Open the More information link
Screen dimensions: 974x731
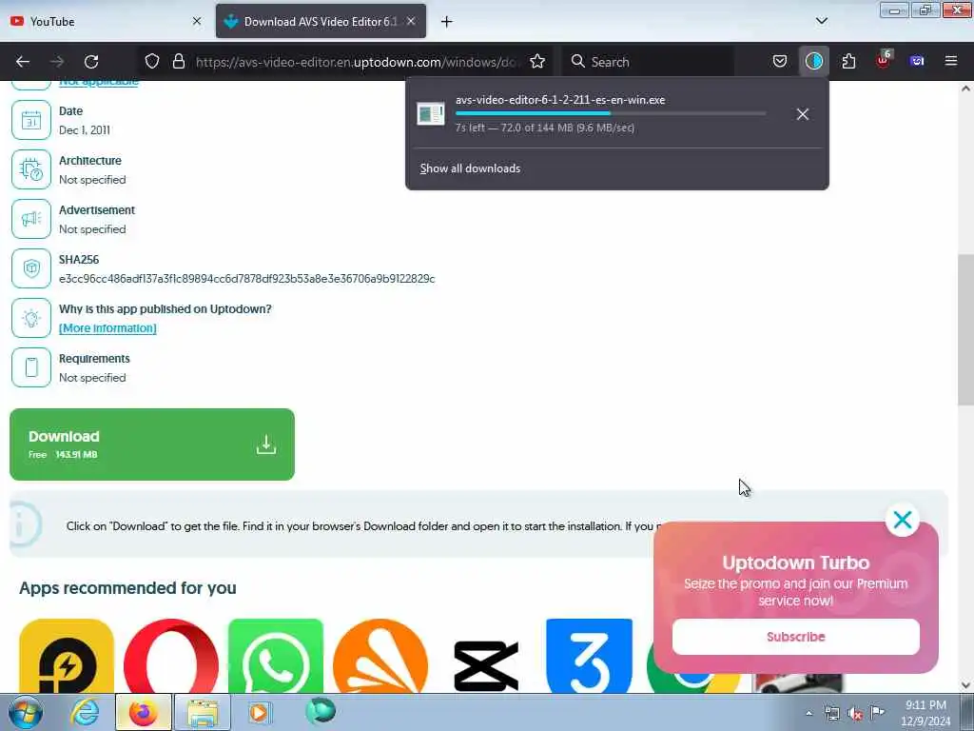[107, 328]
